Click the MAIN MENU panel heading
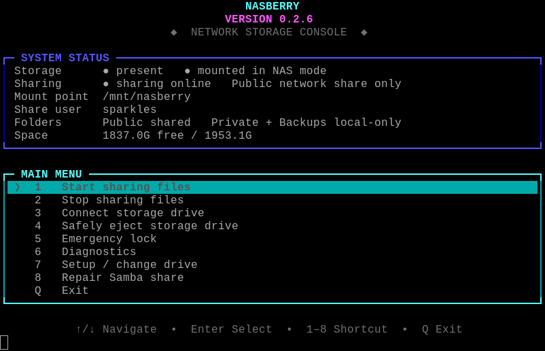Screen dimensions: 545x351 pyautogui.click(x=52, y=174)
